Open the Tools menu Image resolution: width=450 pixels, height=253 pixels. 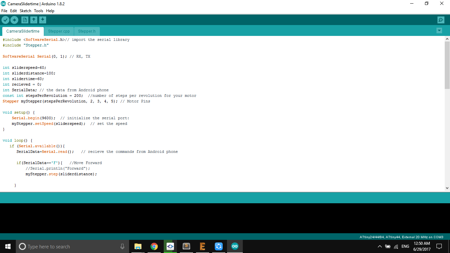39,11
